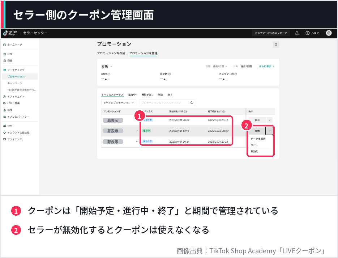Click 表示 for the 進行中 row

(257, 131)
